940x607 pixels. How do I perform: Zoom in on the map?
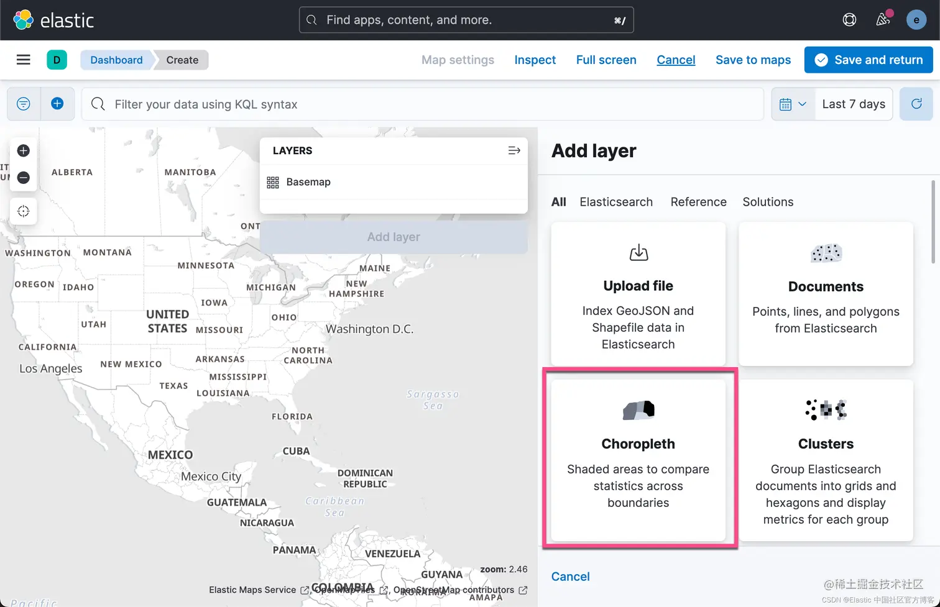point(24,150)
